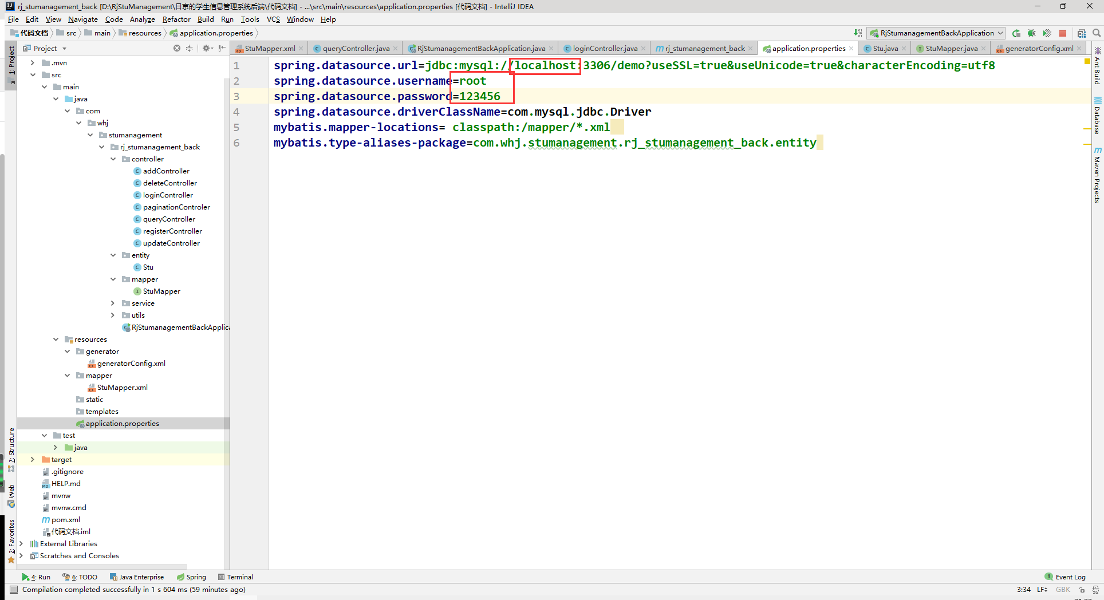Screen dimensions: 1104x600
Task: Click line number 6 in the gutter
Action: tap(236, 143)
